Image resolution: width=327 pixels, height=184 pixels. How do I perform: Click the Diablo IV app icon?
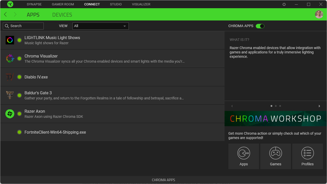tap(10, 77)
